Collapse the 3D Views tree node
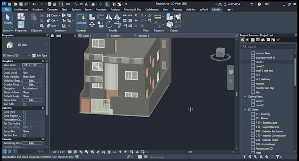299x161 pixels. [245, 109]
